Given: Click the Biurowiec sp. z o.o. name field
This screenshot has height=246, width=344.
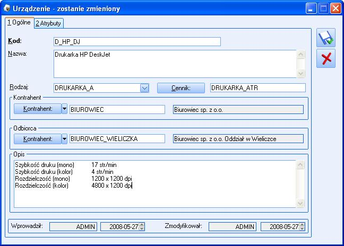Looking at the screenshot, I should point(238,110).
